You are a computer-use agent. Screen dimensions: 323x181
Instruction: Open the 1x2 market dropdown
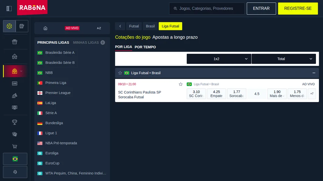coord(219,59)
